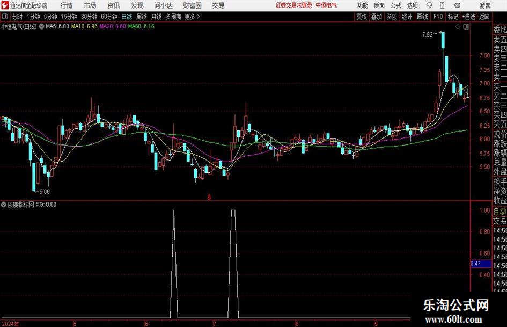The height and width of the screenshot is (327, 507).
Task: Open the 选项 menu
Action: (x=412, y=5)
